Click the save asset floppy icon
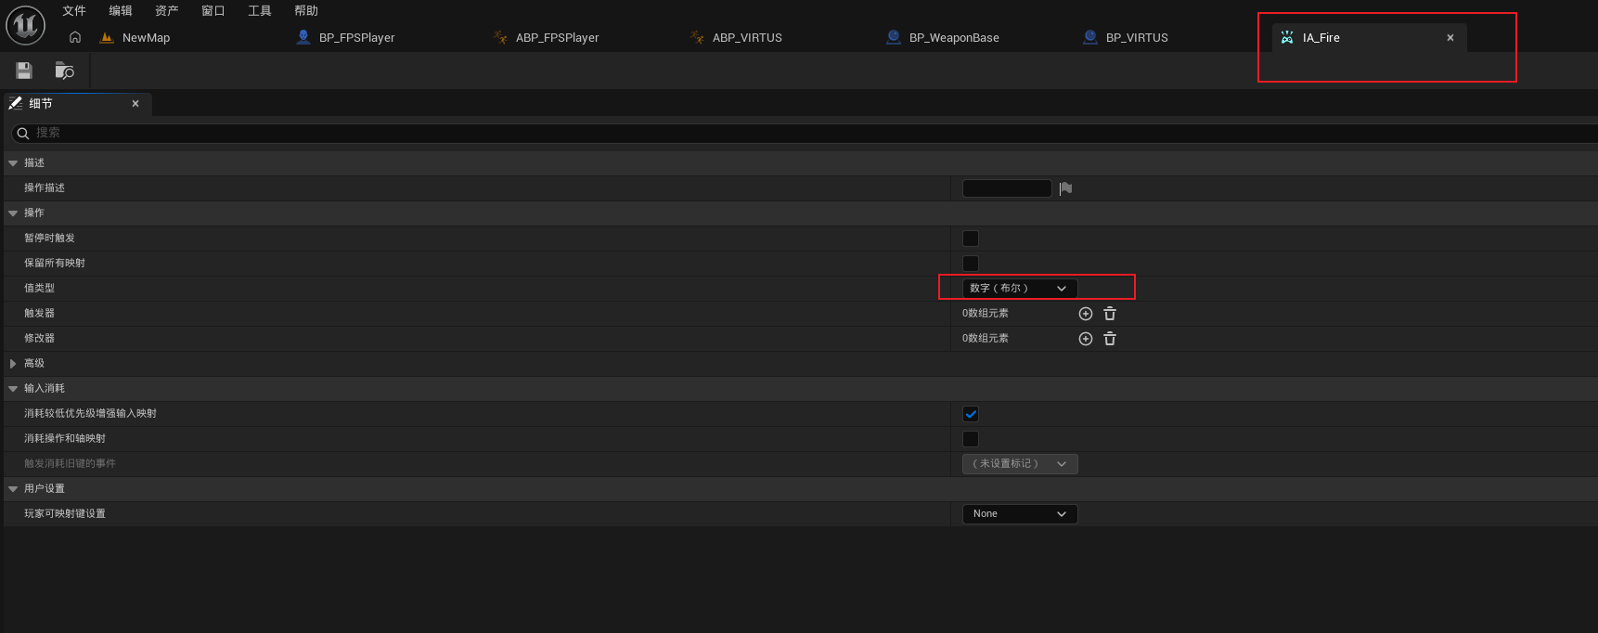Viewport: 1598px width, 633px height. 24,71
